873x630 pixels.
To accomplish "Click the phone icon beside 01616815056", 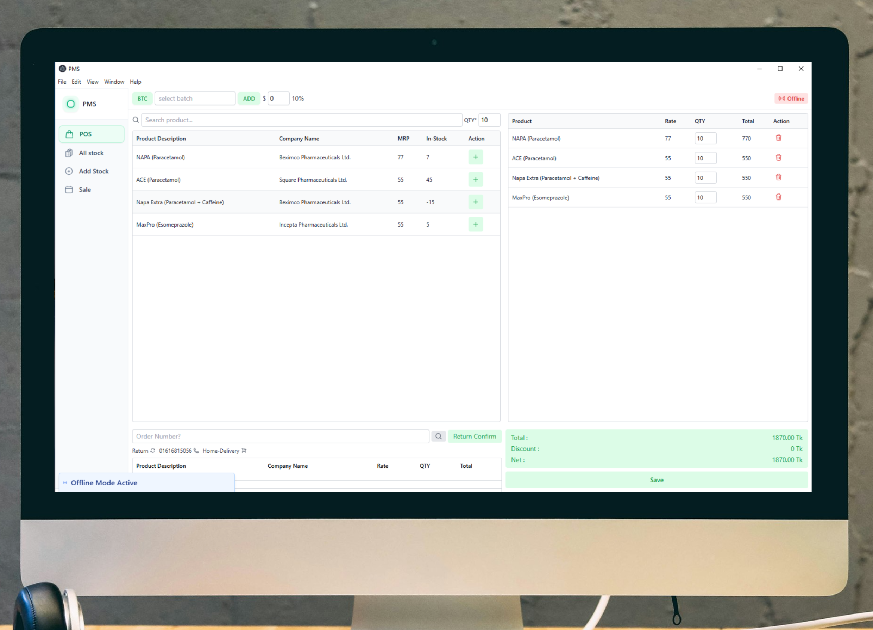I will [x=196, y=450].
